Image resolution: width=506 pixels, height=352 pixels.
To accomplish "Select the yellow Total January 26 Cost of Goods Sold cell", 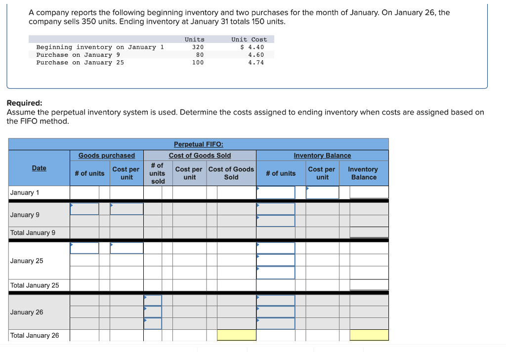I will click(x=236, y=335).
